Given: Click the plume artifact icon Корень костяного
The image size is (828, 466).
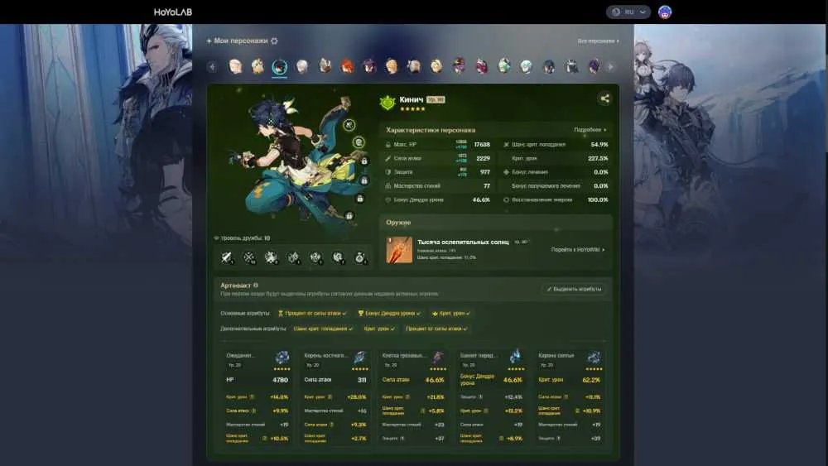Looking at the screenshot, I should coord(359,358).
